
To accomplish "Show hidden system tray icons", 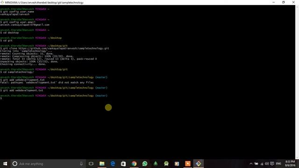I will [251, 164].
